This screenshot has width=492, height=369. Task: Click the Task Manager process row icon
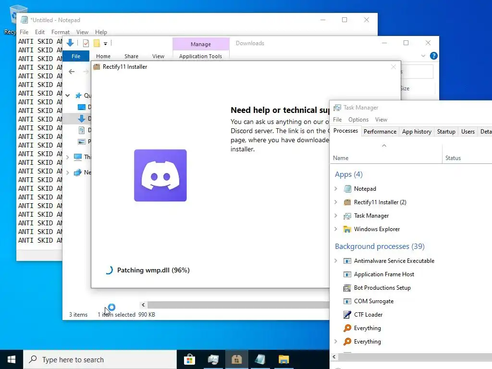[x=347, y=216]
